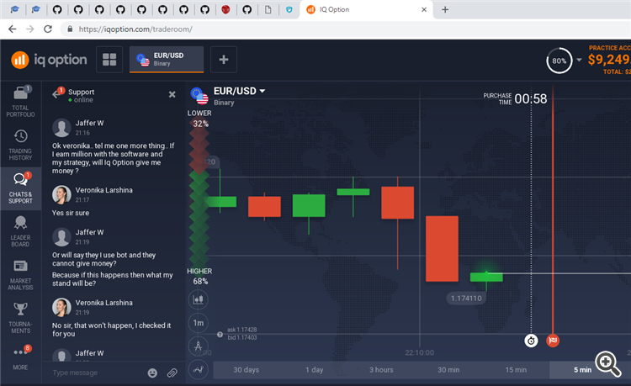This screenshot has height=386, width=631.
Task: Change chart type with candles icon
Action: (199, 299)
